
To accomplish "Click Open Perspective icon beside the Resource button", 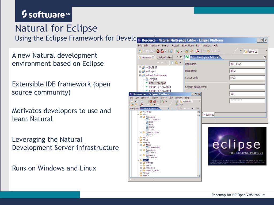I will [x=241, y=52].
